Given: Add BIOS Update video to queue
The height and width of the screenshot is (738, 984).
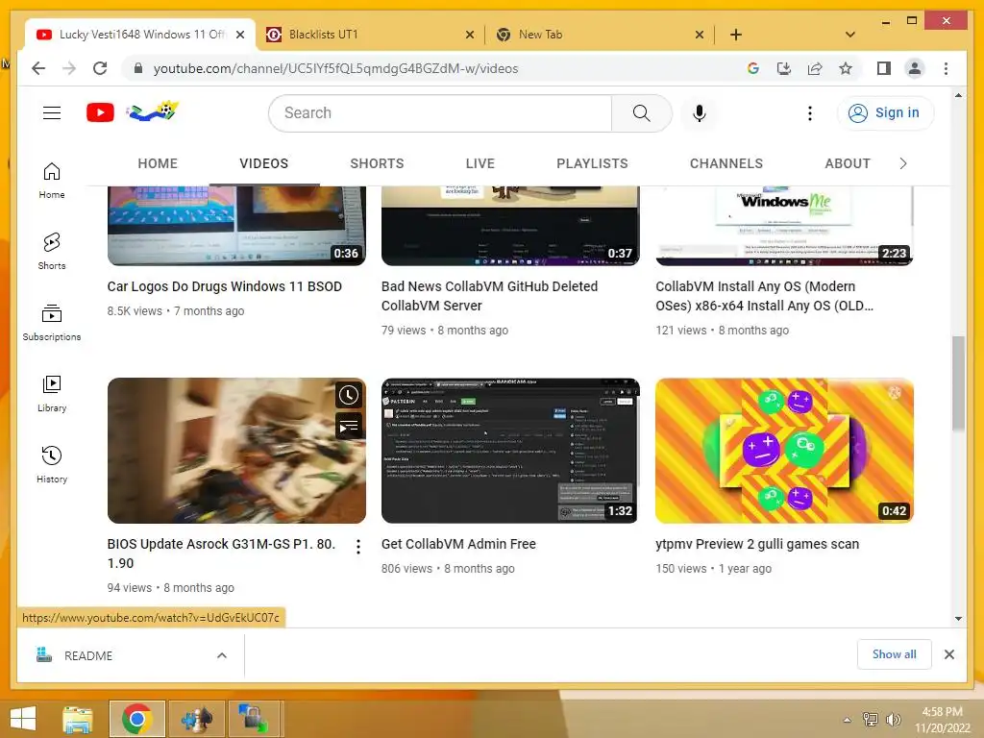Looking at the screenshot, I should (x=348, y=426).
